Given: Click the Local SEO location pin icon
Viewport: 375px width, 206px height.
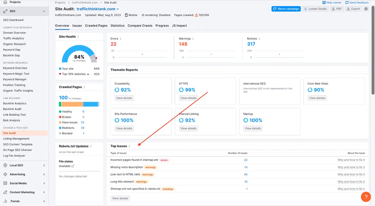Looking at the screenshot, I should click(x=5, y=165).
